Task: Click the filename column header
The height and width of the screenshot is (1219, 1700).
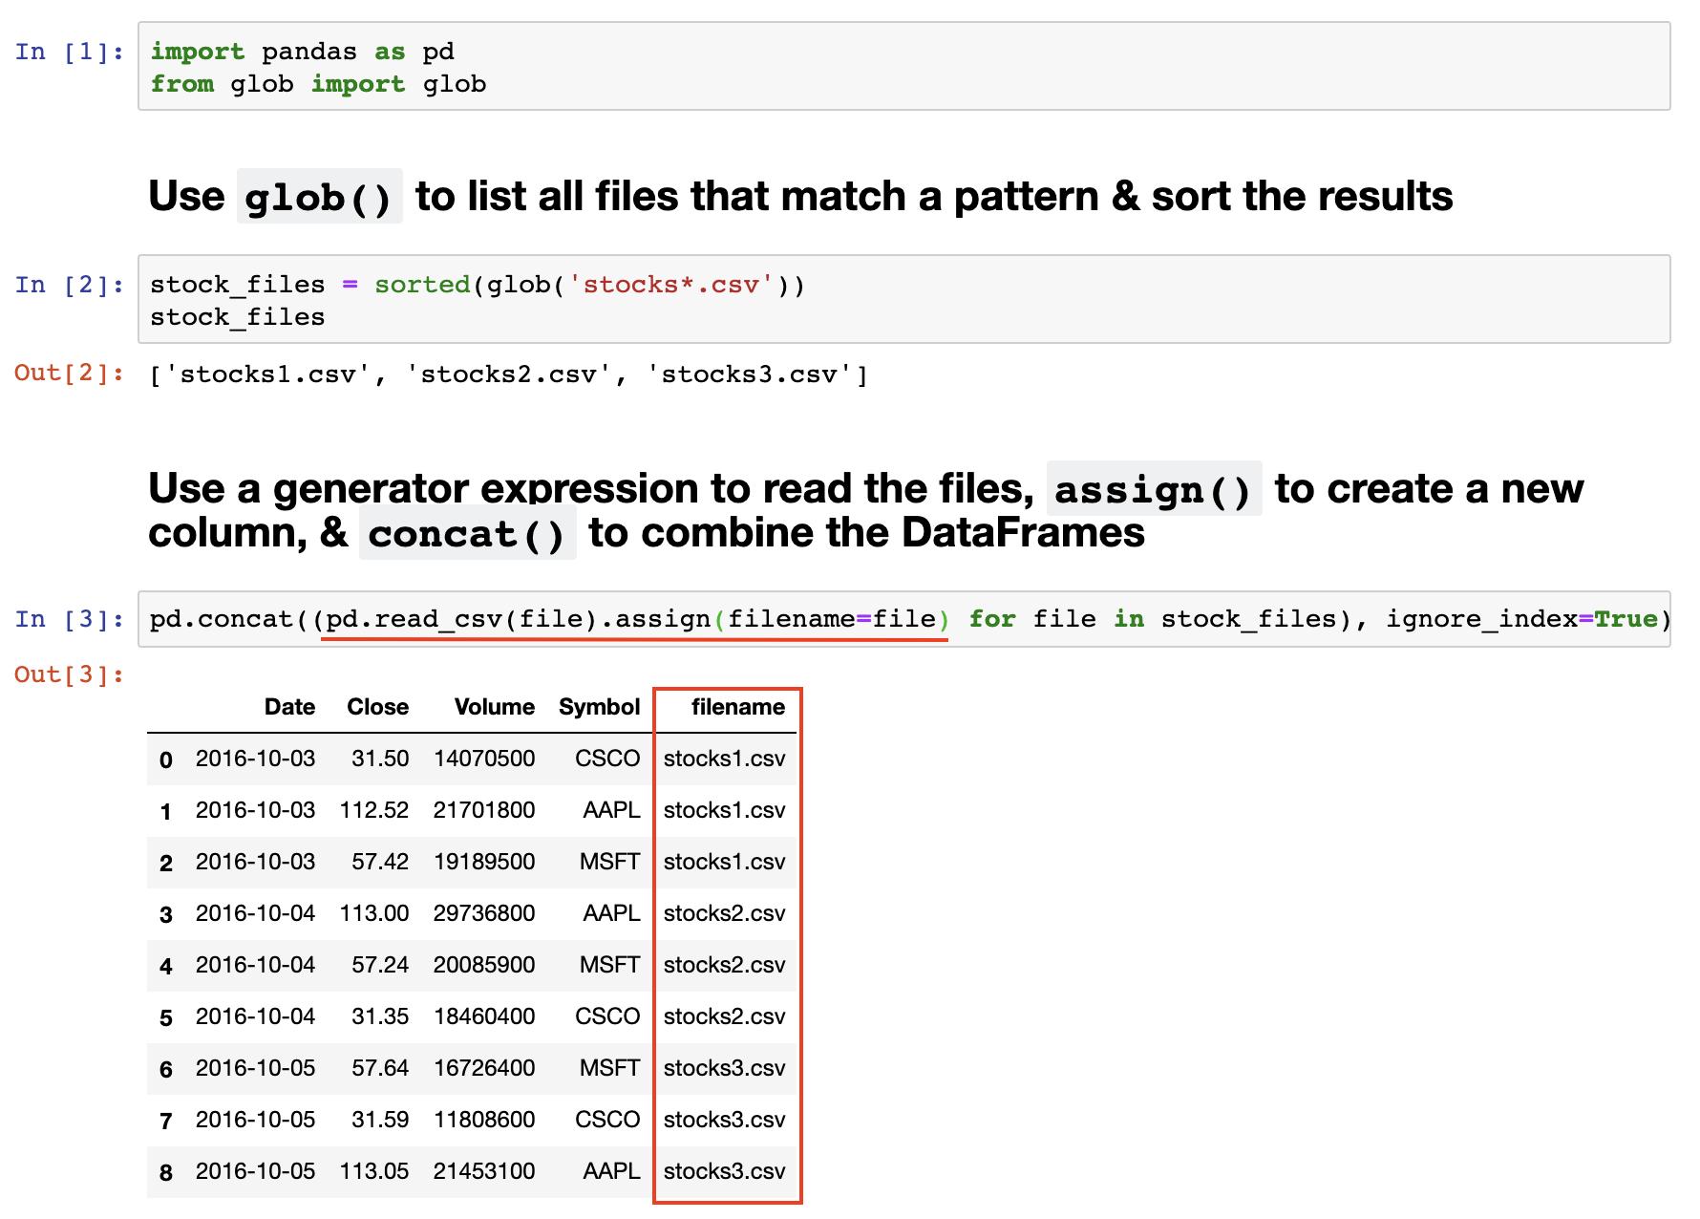Action: [738, 707]
